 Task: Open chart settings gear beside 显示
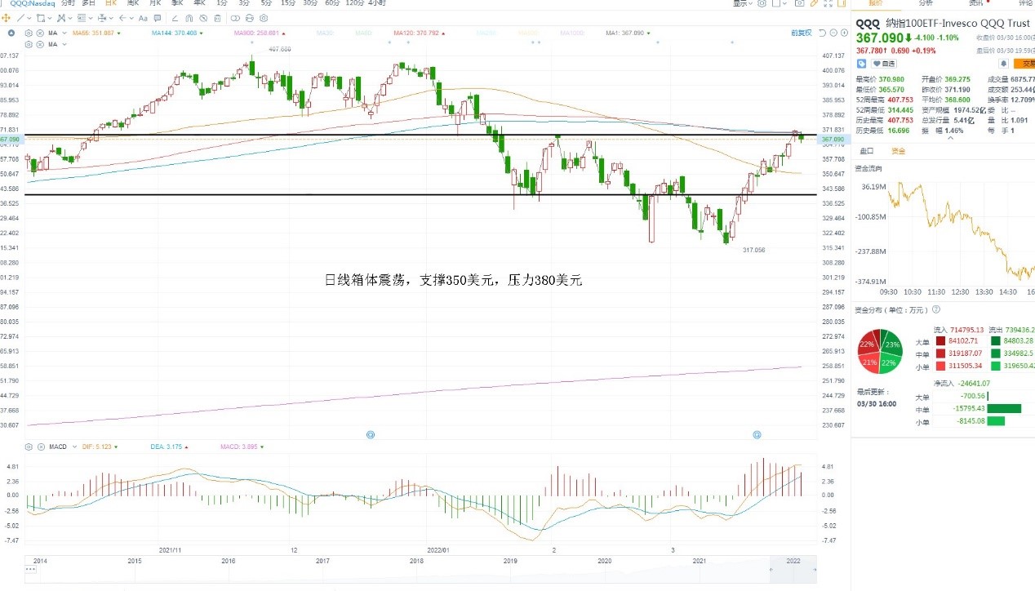(762, 3)
